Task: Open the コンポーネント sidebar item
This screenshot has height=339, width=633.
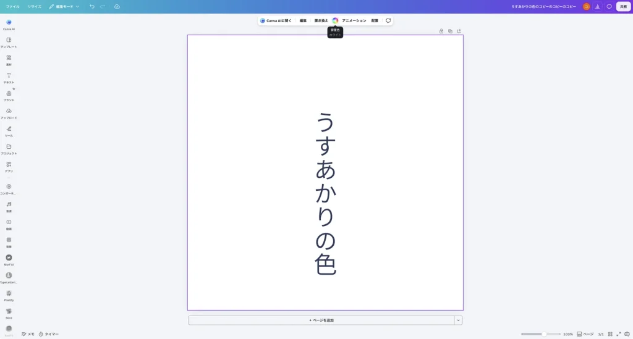Action: tap(9, 189)
